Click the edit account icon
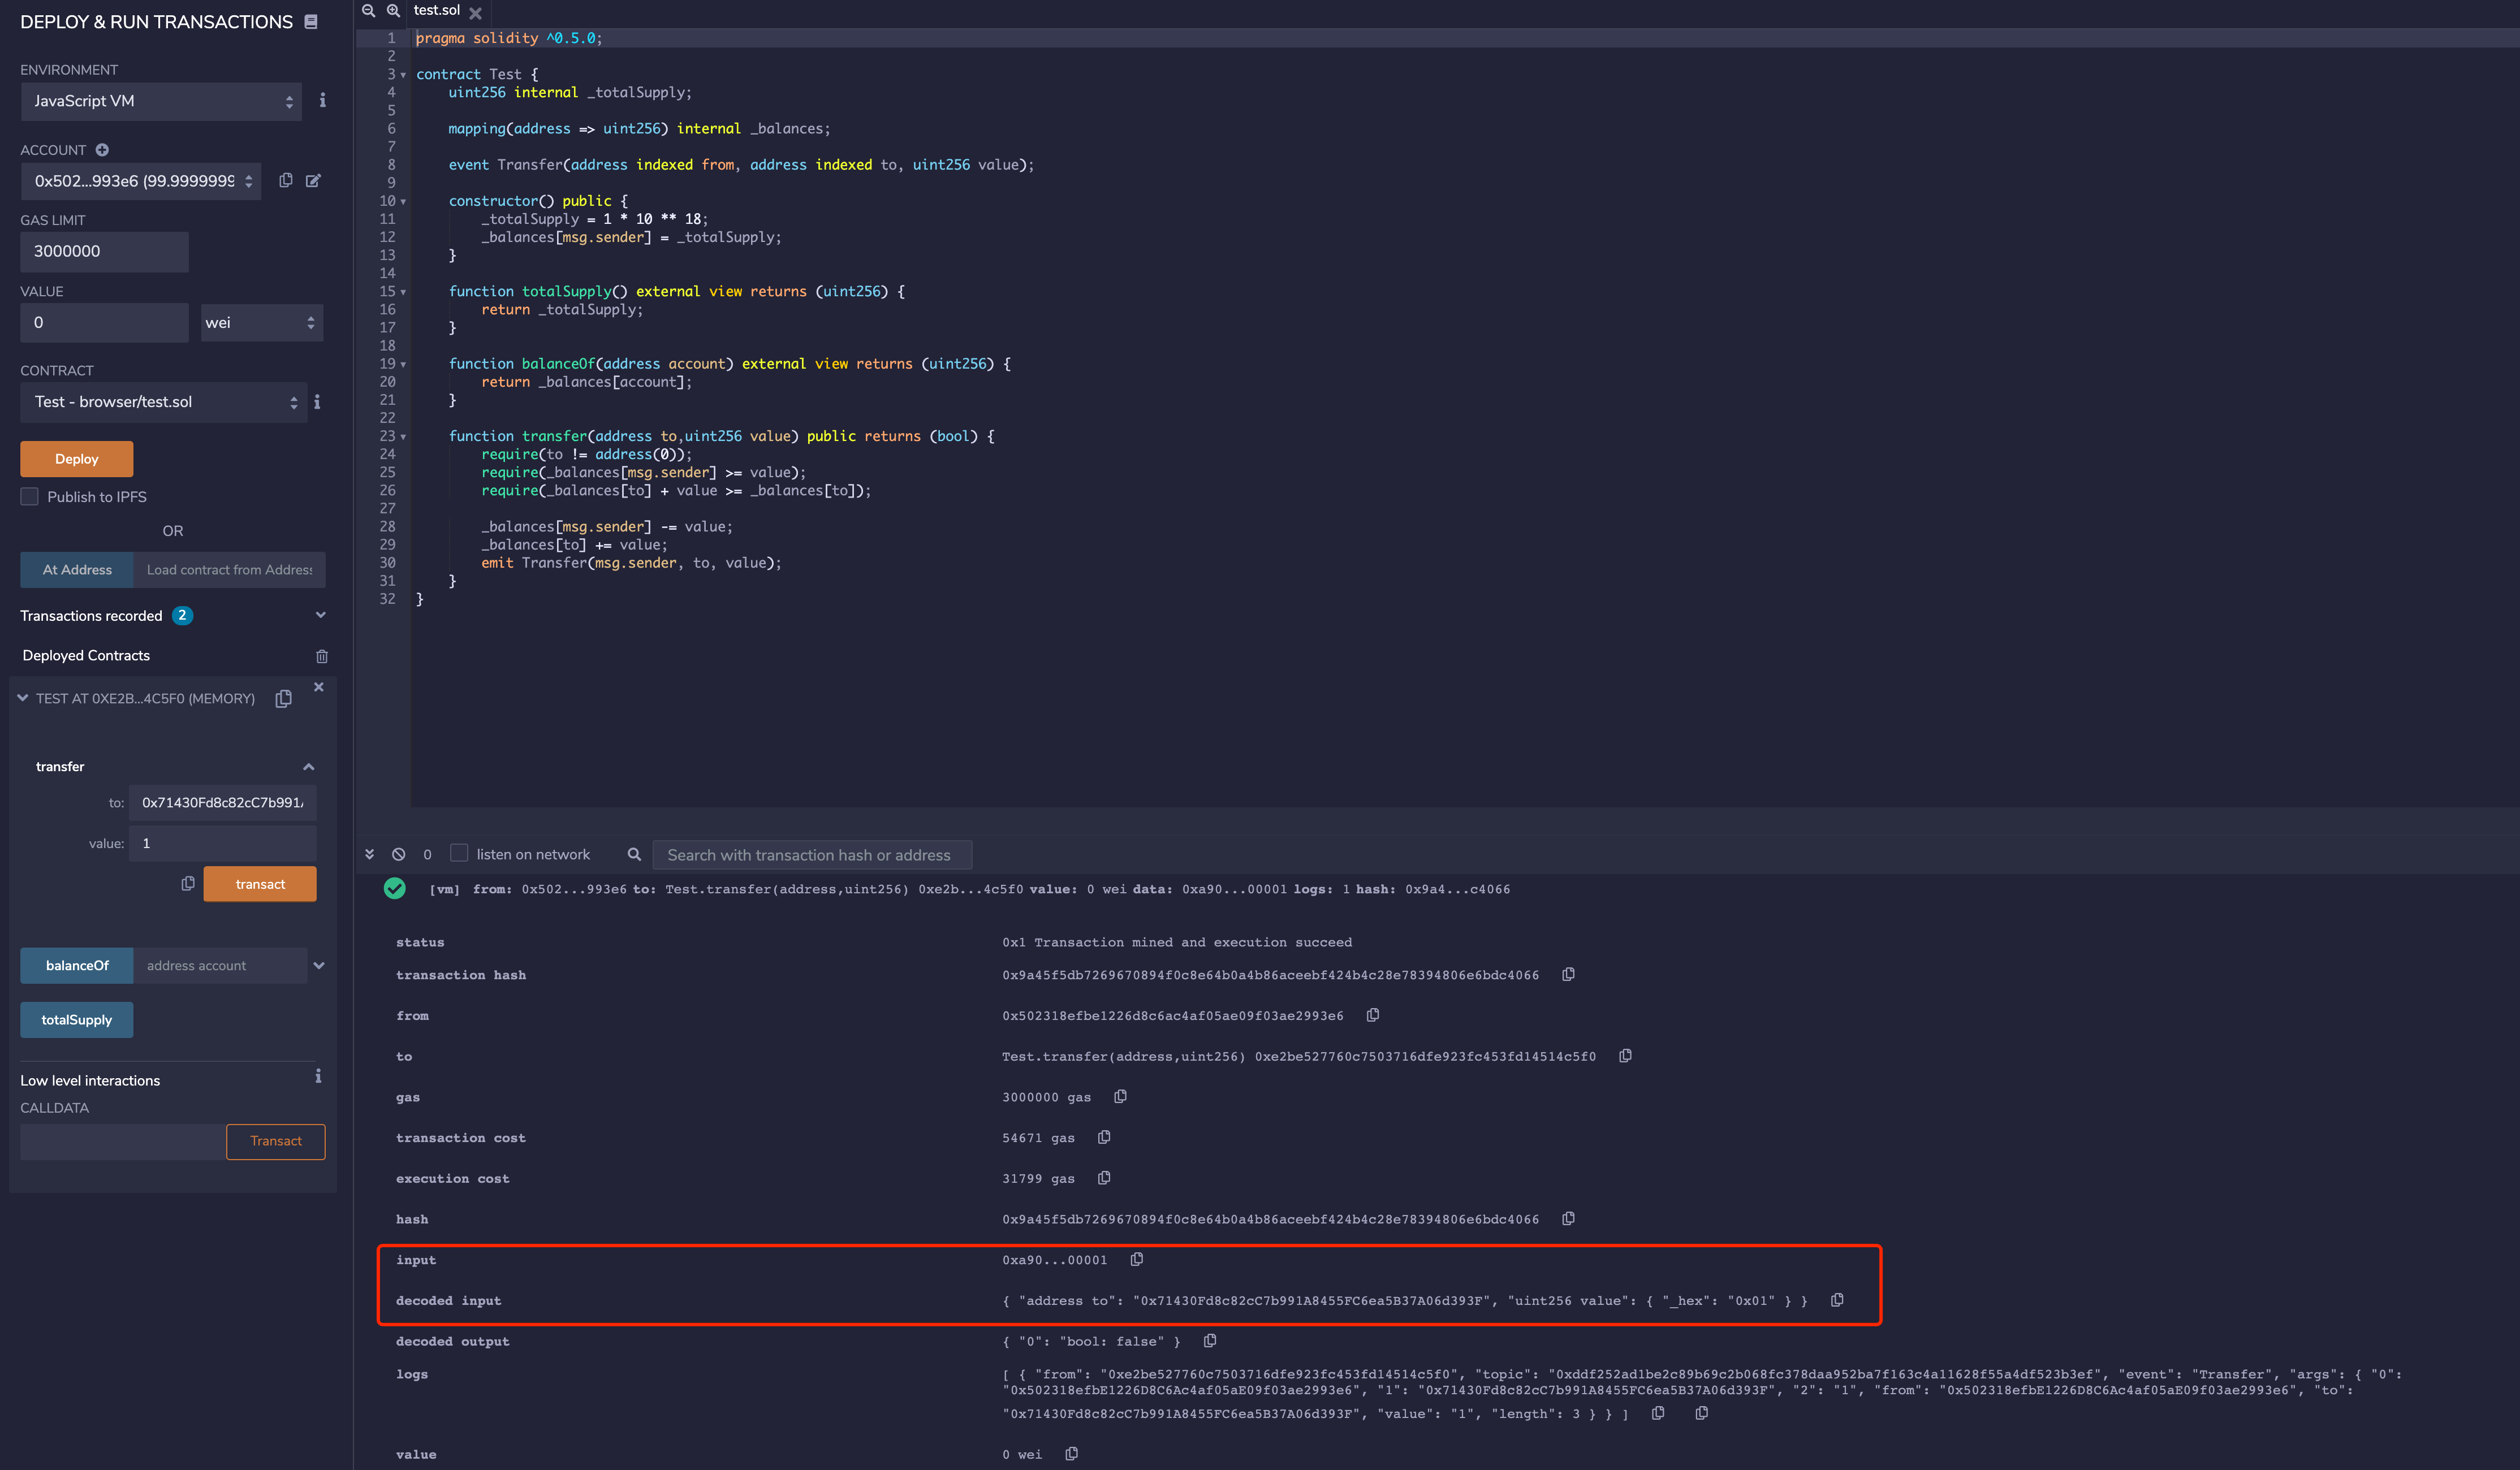This screenshot has height=1470, width=2520. pos(313,180)
